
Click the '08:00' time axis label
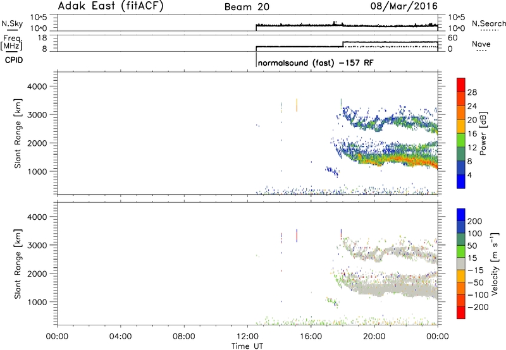184,337
